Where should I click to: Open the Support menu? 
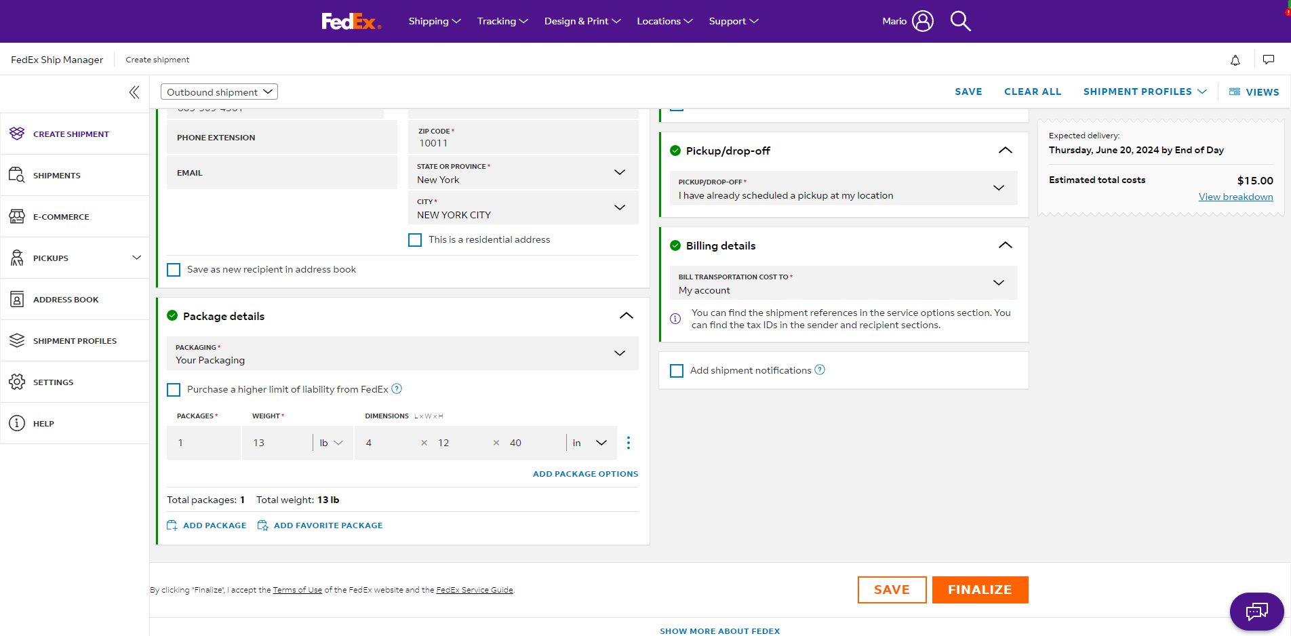pos(734,21)
